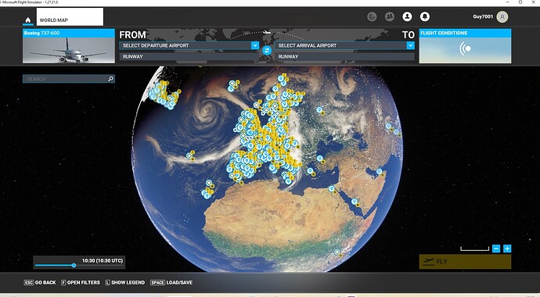Open the Flight Conditions weather tile

(465, 46)
